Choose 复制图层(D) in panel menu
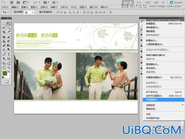This screenshot has width=185, height=139. click(164, 27)
